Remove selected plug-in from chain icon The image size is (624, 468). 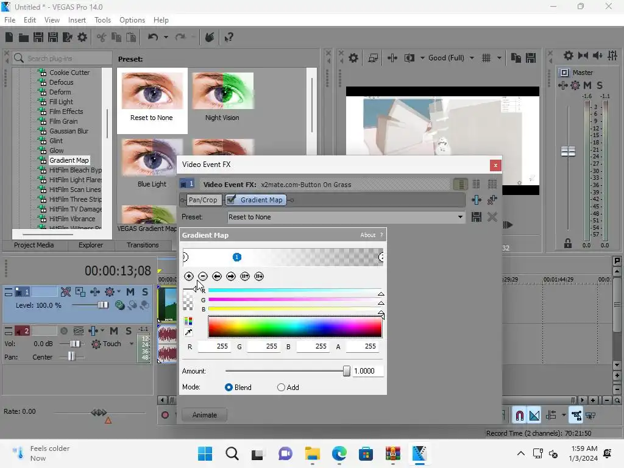pyautogui.click(x=492, y=200)
